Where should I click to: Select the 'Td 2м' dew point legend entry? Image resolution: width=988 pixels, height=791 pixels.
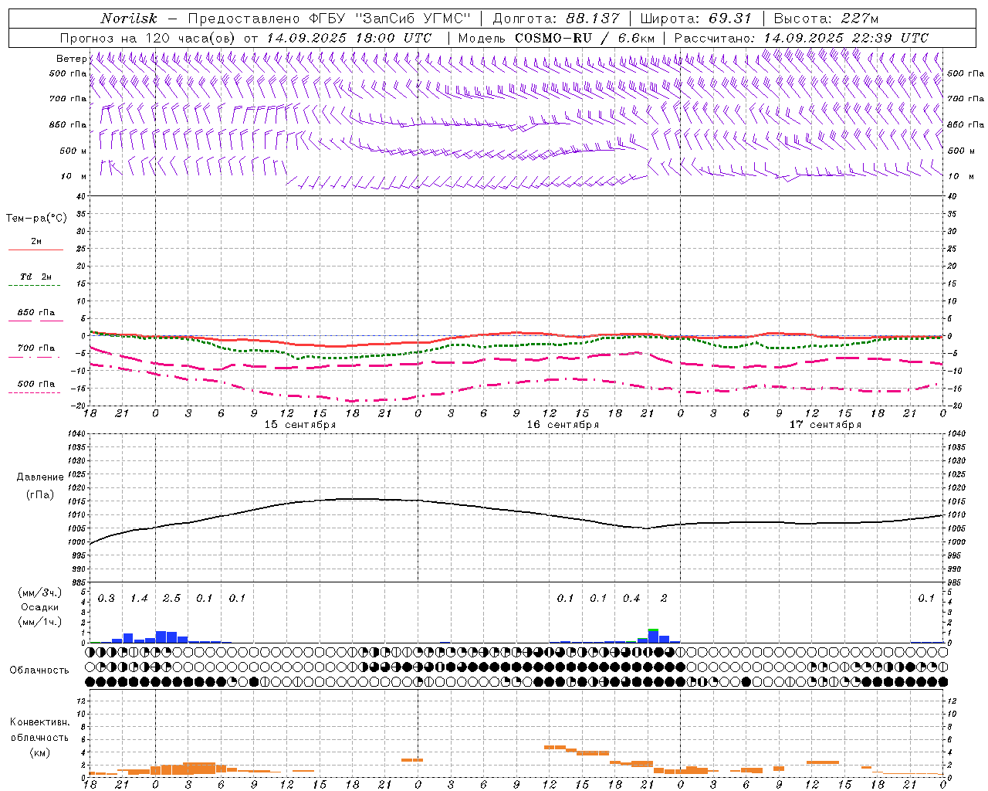pos(36,277)
